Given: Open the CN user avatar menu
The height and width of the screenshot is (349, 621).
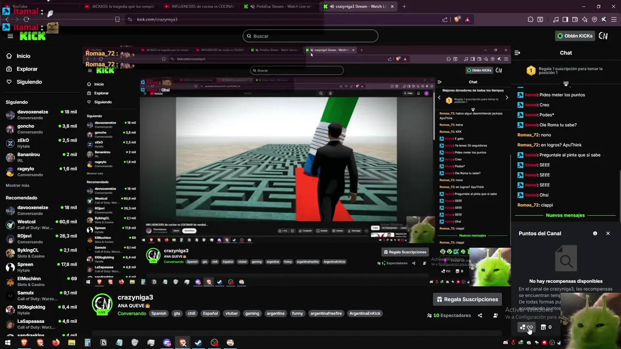Looking at the screenshot, I should (x=603, y=36).
